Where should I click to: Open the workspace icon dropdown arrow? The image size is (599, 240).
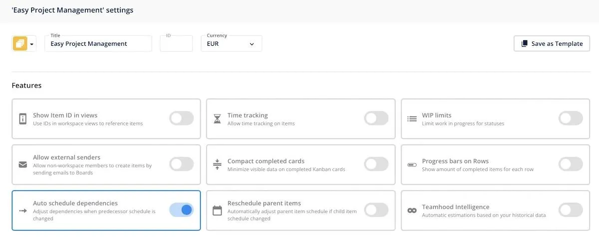tap(32, 44)
